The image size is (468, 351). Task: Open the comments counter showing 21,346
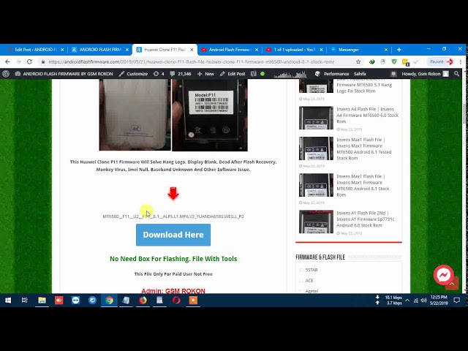click(x=181, y=74)
